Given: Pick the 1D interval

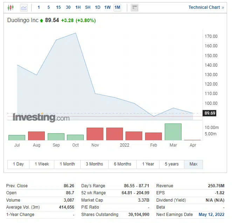Looking at the screenshot, I should click(x=98, y=7).
